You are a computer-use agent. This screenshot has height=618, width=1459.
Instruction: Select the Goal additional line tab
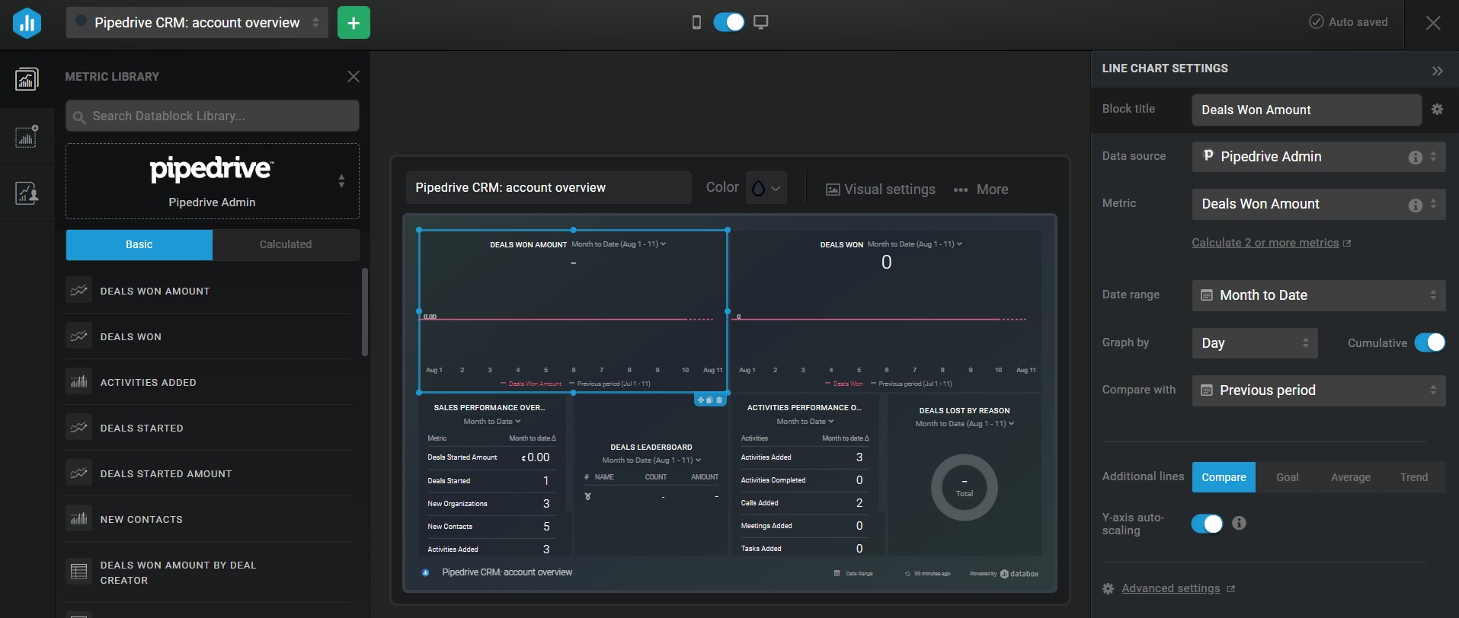(1288, 477)
